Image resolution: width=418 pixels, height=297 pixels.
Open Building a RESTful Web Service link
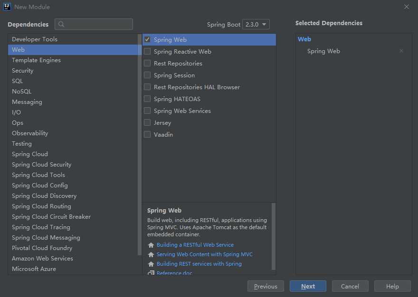coord(195,245)
